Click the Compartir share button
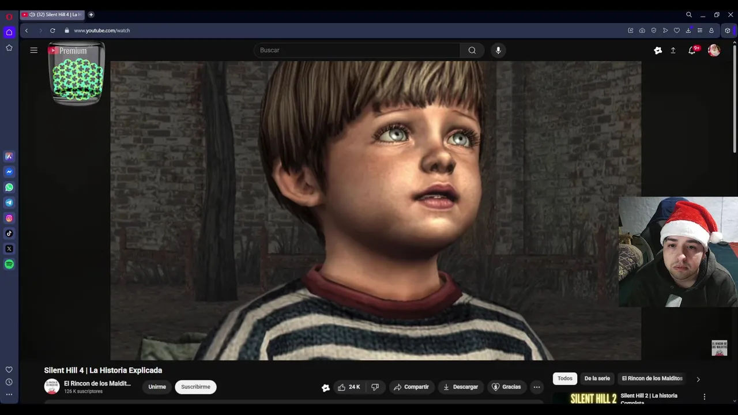Viewport: 738px width, 415px height. [x=411, y=387]
